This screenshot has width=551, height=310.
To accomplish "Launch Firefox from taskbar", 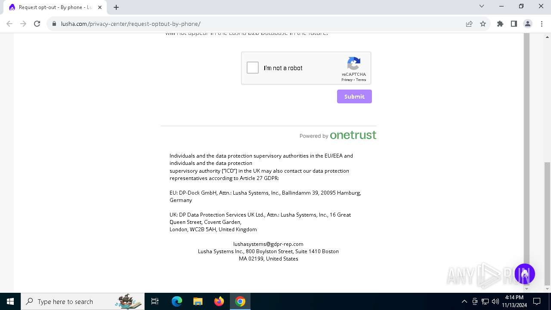I will tap(219, 301).
